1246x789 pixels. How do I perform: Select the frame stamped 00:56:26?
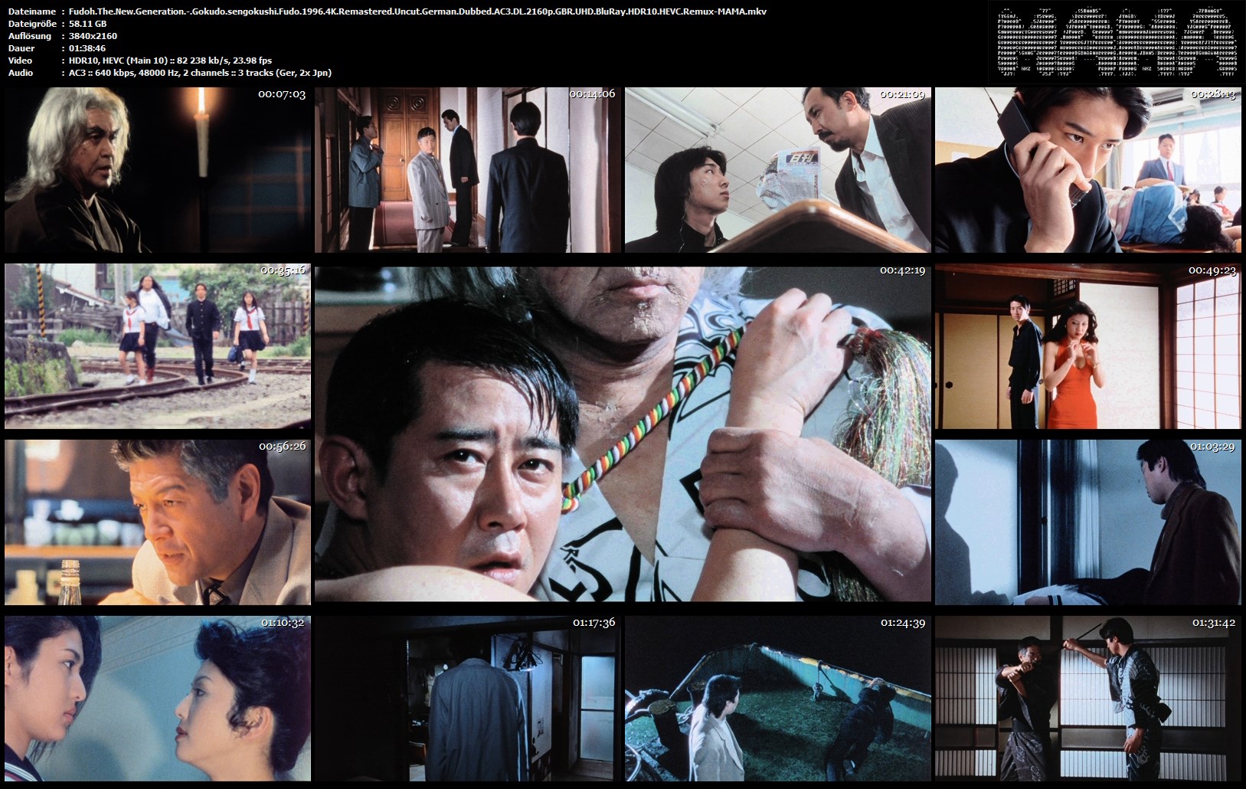(158, 522)
